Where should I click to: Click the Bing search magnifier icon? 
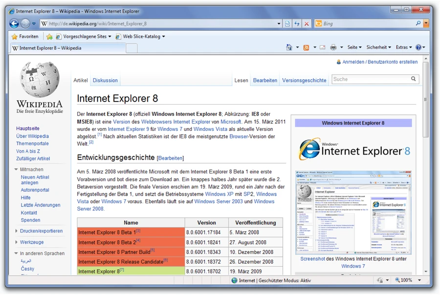pos(418,23)
